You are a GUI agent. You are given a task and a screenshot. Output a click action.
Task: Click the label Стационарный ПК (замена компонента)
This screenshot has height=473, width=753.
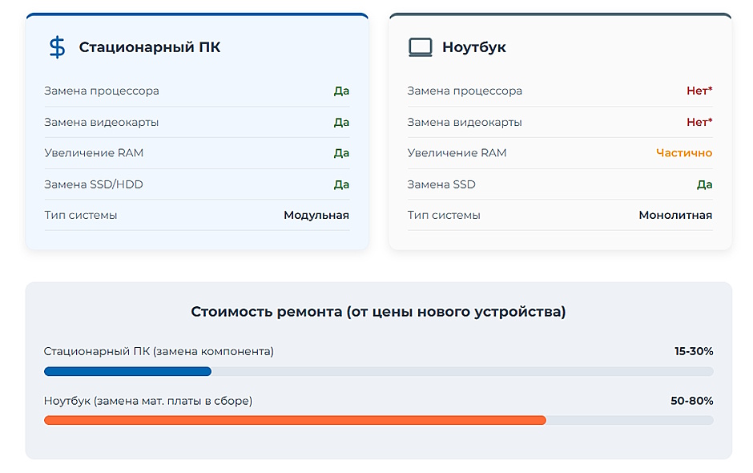pos(159,351)
